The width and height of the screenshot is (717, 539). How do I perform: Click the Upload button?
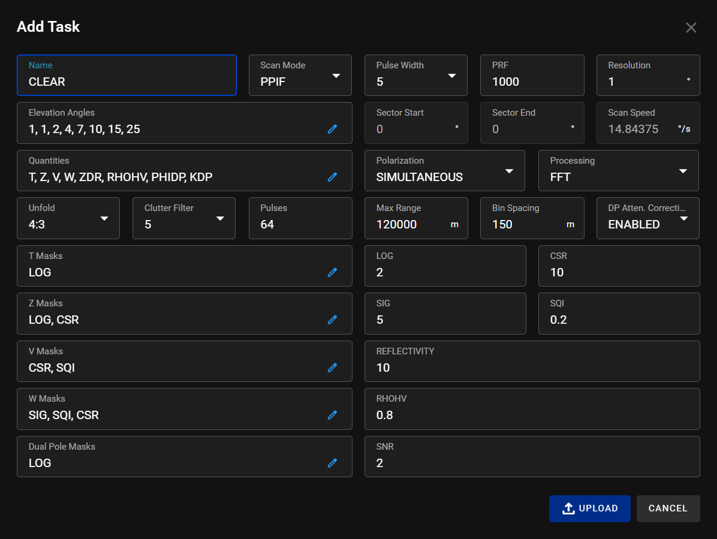(x=589, y=508)
